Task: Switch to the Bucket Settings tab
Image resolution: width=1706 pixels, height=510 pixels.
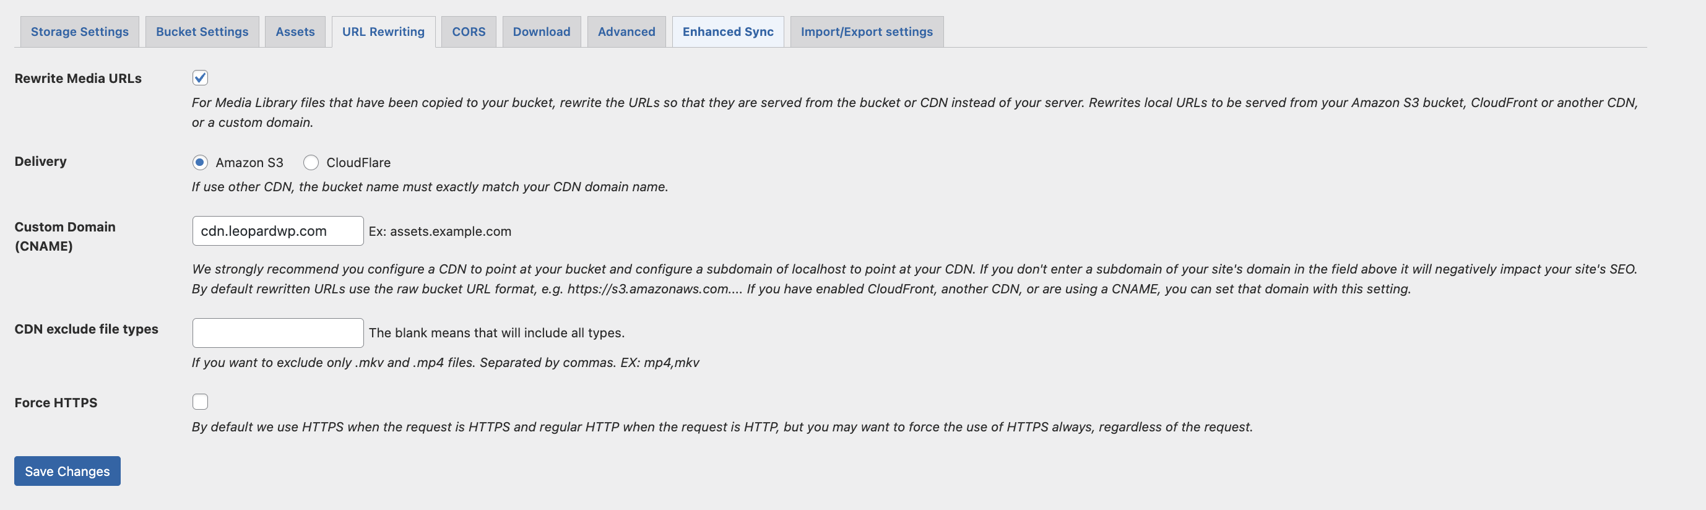Action: click(202, 32)
